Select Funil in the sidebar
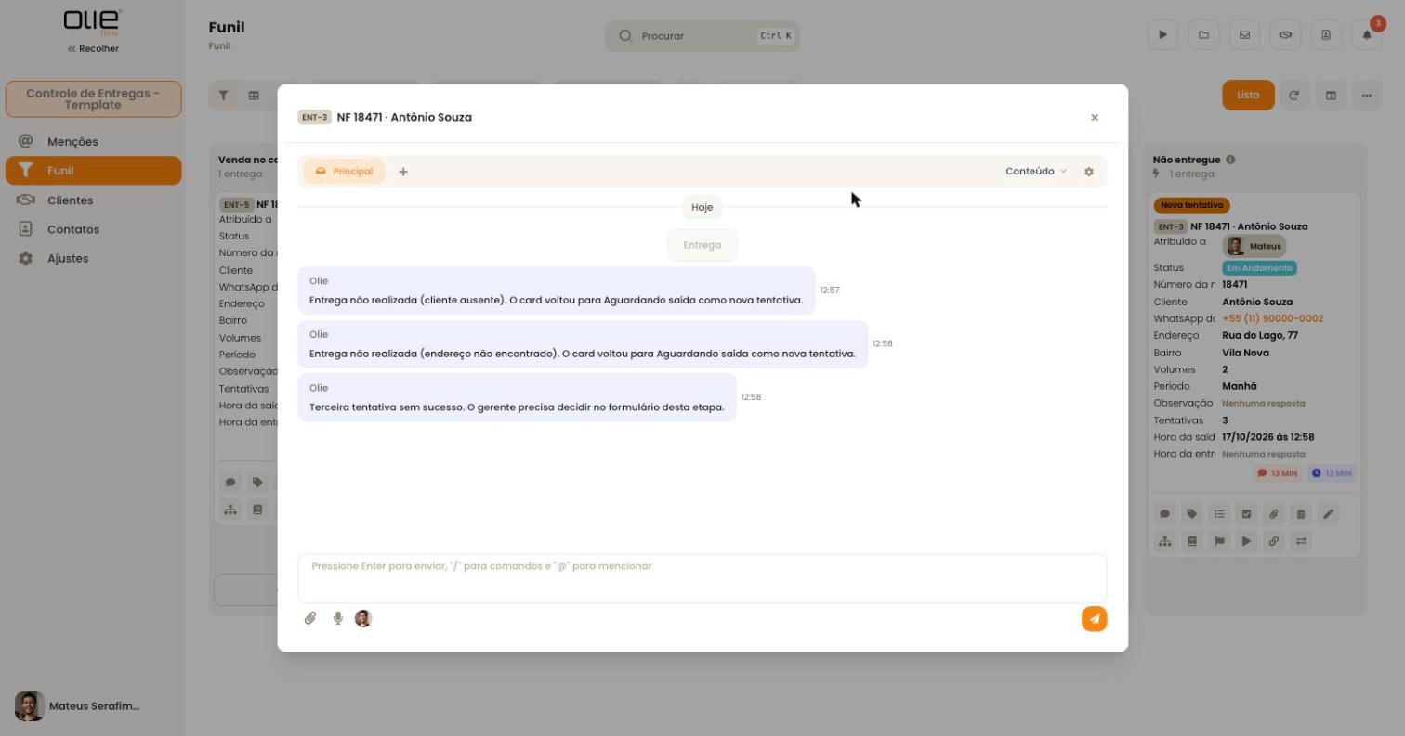This screenshot has height=736, width=1405. pyautogui.click(x=93, y=171)
